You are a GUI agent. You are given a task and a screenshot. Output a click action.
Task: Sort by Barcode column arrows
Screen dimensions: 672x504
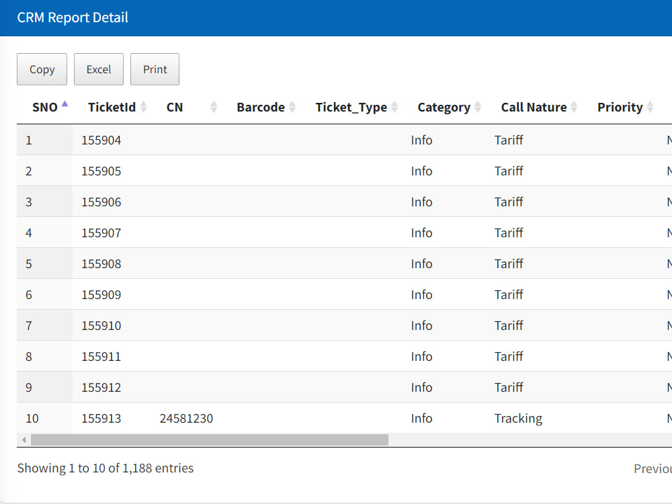point(292,107)
